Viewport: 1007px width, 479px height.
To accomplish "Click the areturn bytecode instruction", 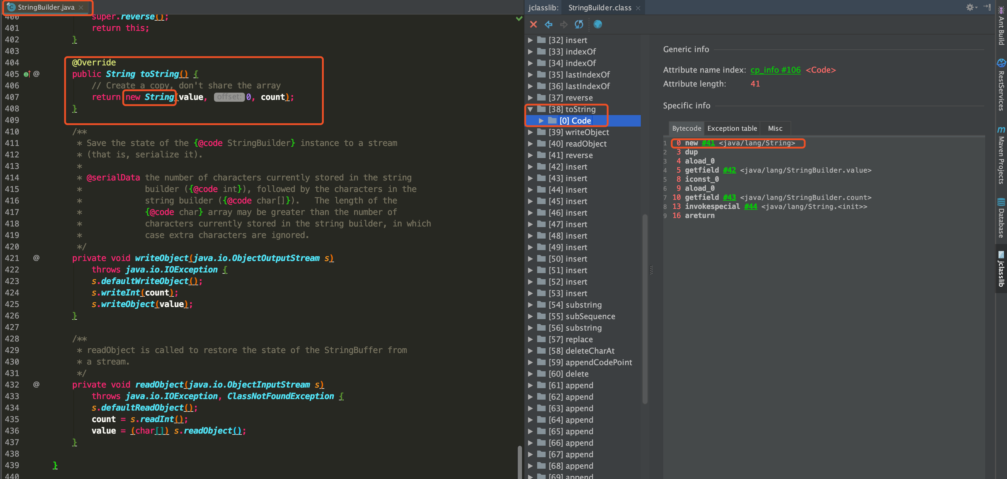I will pyautogui.click(x=699, y=216).
